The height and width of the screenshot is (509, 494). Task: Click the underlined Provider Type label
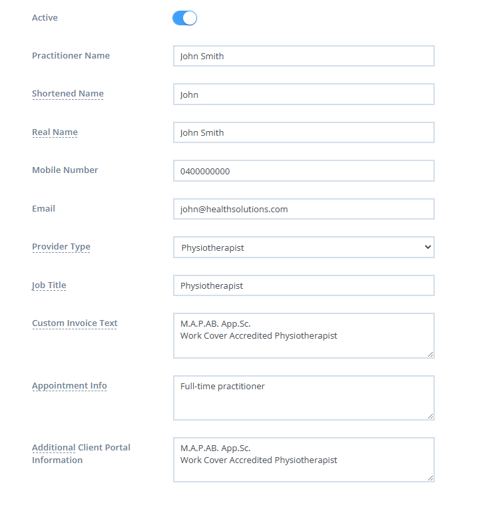click(61, 247)
